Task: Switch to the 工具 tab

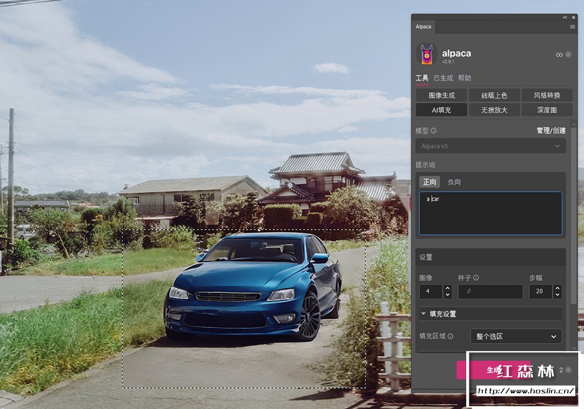Action: (422, 78)
